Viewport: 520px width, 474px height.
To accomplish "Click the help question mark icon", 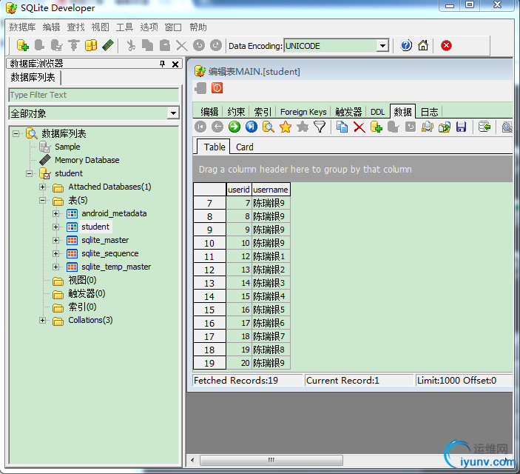I will click(406, 45).
